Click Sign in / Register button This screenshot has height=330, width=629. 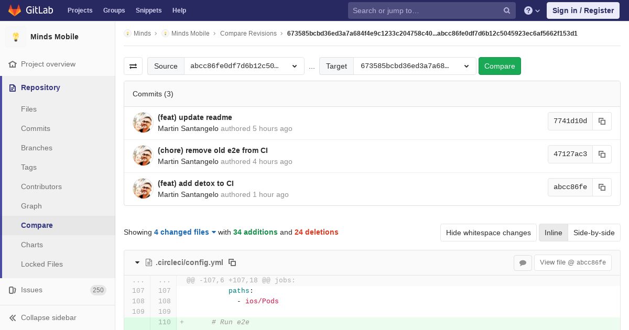click(583, 10)
